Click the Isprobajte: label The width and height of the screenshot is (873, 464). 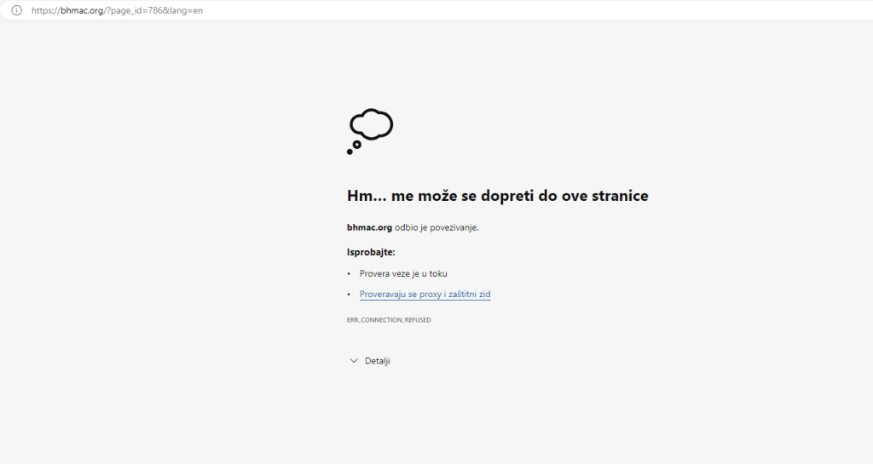(x=371, y=252)
